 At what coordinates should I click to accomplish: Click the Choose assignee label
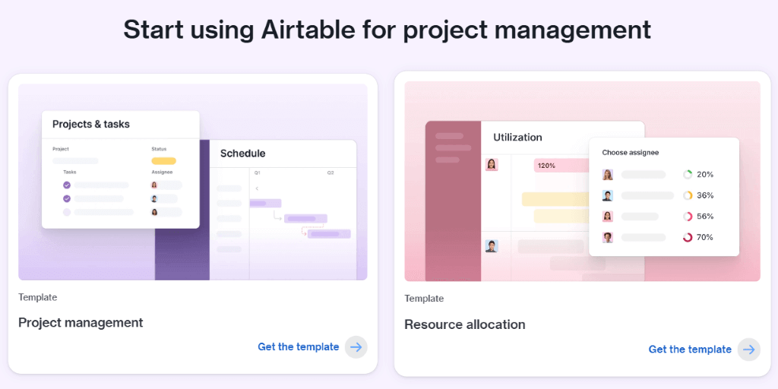630,153
